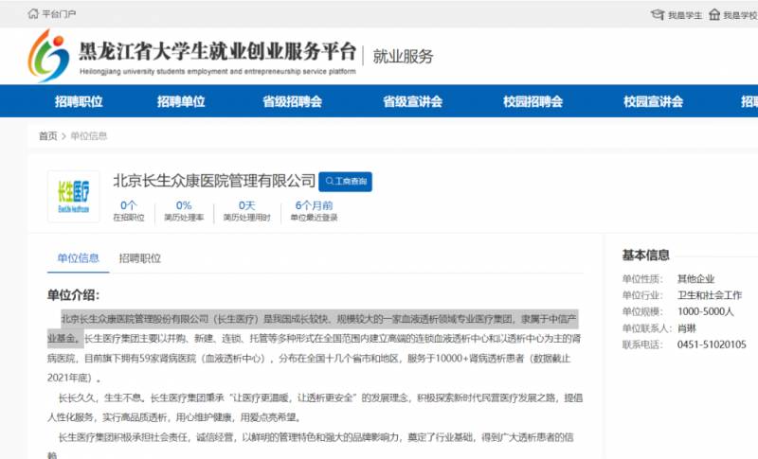The image size is (758, 459).
Task: Open the 平台门户 link
Action: click(x=59, y=14)
